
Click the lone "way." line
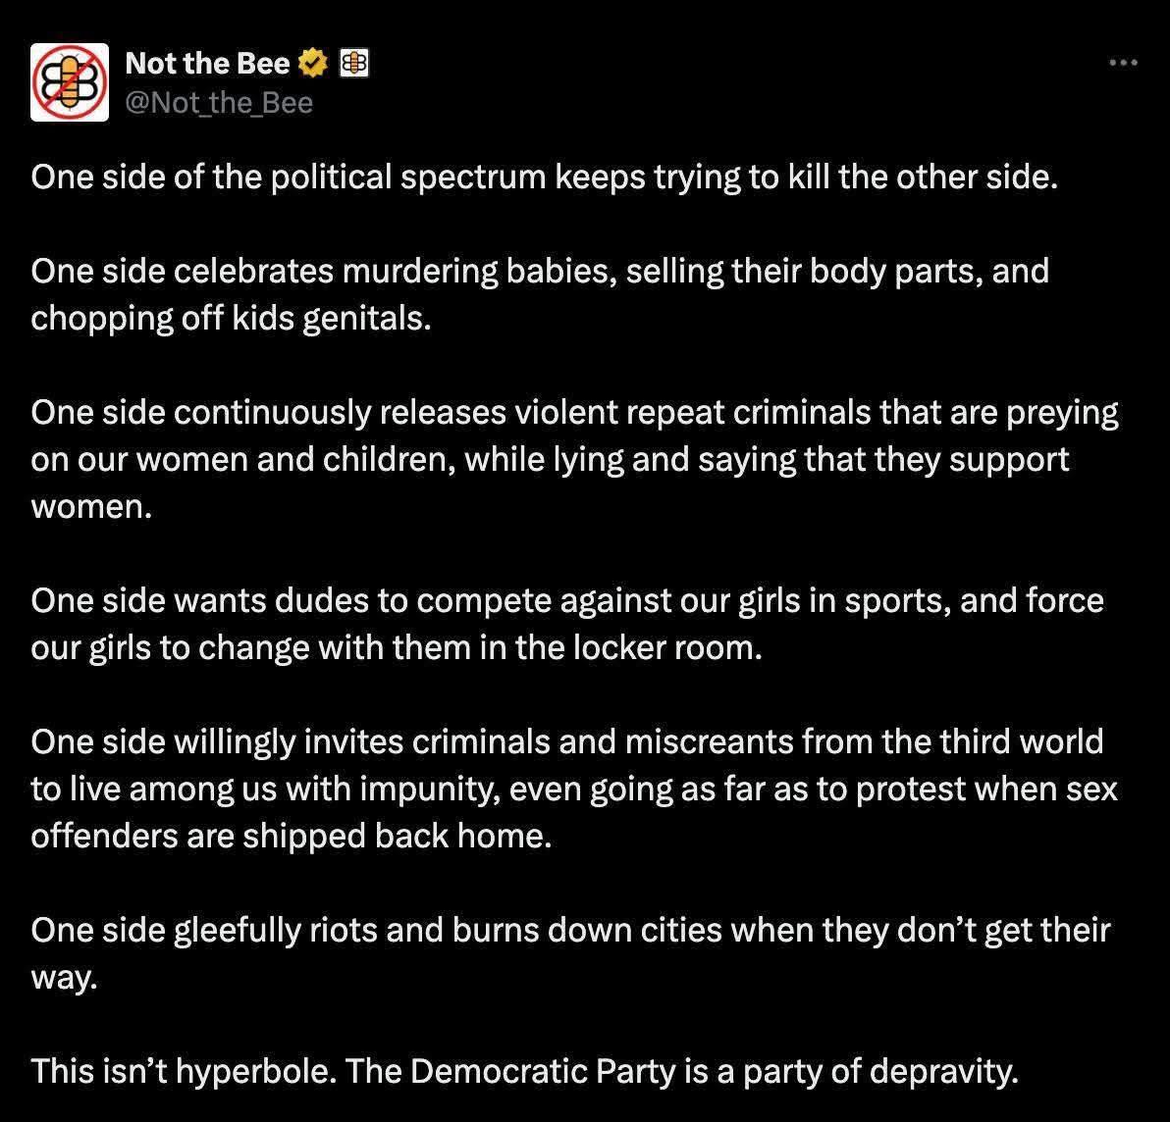tap(65, 978)
